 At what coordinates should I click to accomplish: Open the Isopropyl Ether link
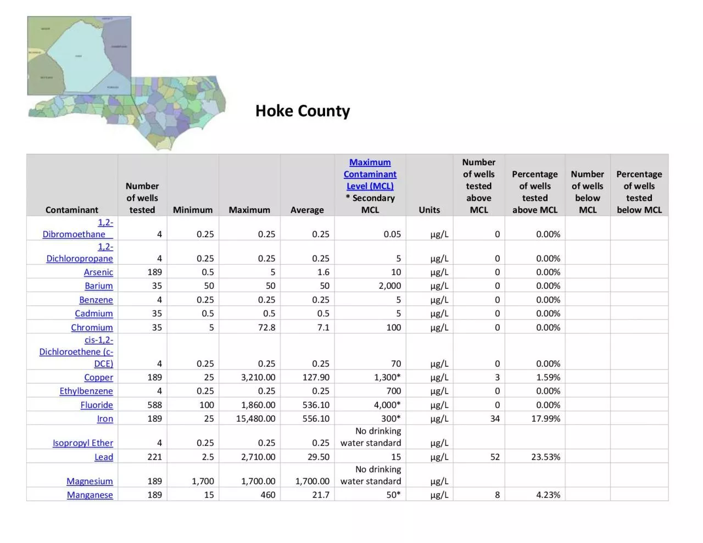coord(83,443)
